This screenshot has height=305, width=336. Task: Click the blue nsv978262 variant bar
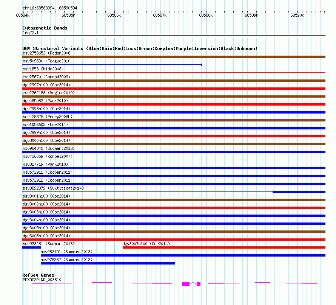(x=108, y=263)
